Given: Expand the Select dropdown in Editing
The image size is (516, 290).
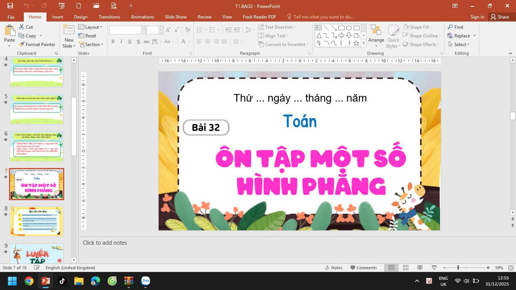Looking at the screenshot, I should pyautogui.click(x=459, y=45).
